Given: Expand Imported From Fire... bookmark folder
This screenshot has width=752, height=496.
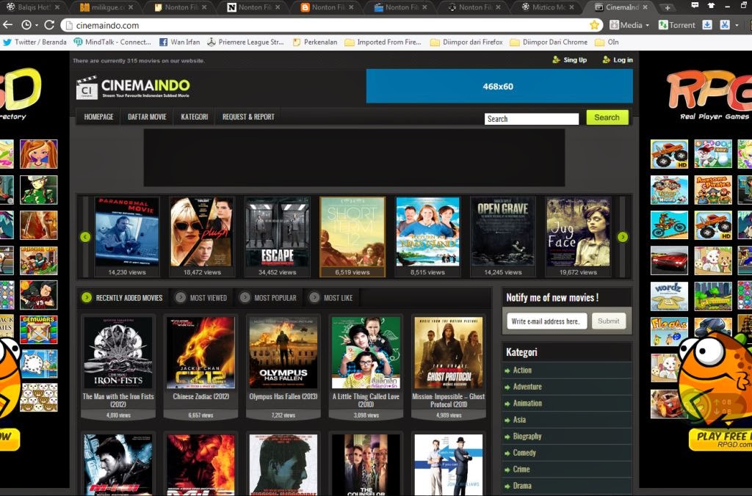Looking at the screenshot, I should pyautogui.click(x=383, y=42).
